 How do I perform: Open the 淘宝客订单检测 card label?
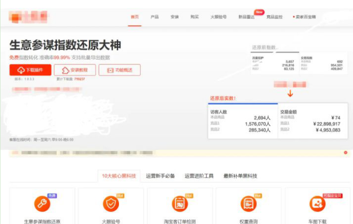click(180, 221)
